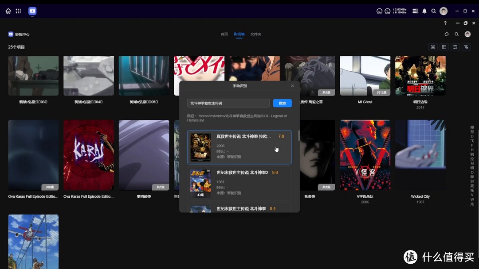Screen dimensions: 479x269
Task: Search the media wall with the magnifier
Action: pos(457,34)
